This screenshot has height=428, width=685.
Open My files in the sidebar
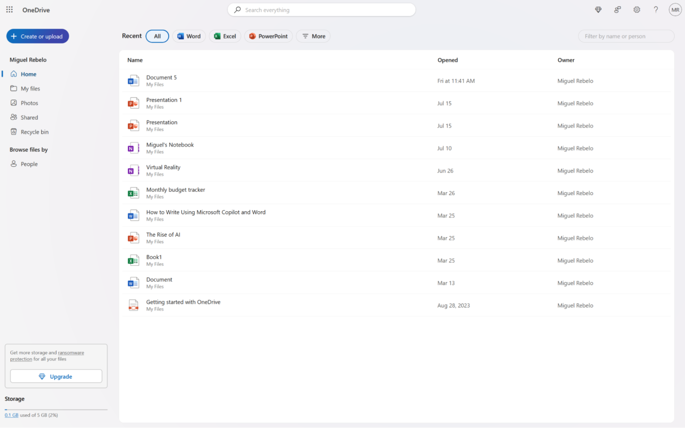coord(30,89)
